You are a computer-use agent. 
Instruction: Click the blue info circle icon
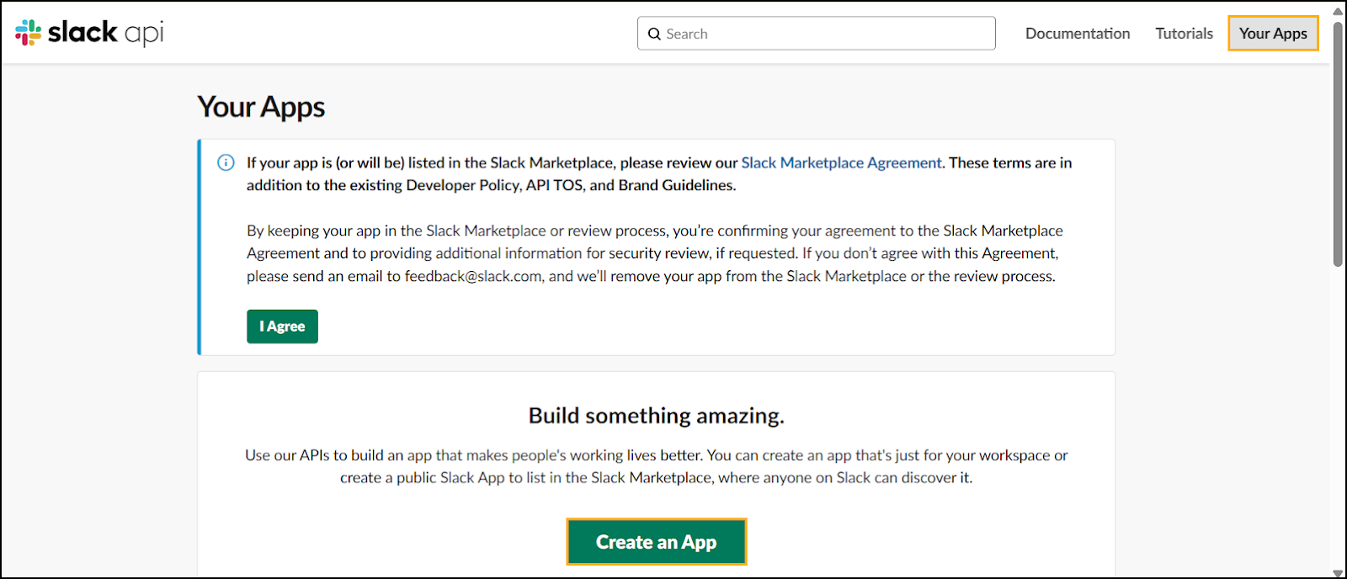coord(226,162)
